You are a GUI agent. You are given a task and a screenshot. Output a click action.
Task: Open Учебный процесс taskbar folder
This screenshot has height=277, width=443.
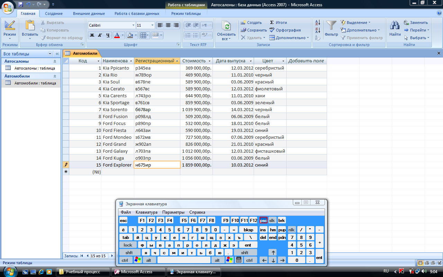pyautogui.click(x=83, y=272)
